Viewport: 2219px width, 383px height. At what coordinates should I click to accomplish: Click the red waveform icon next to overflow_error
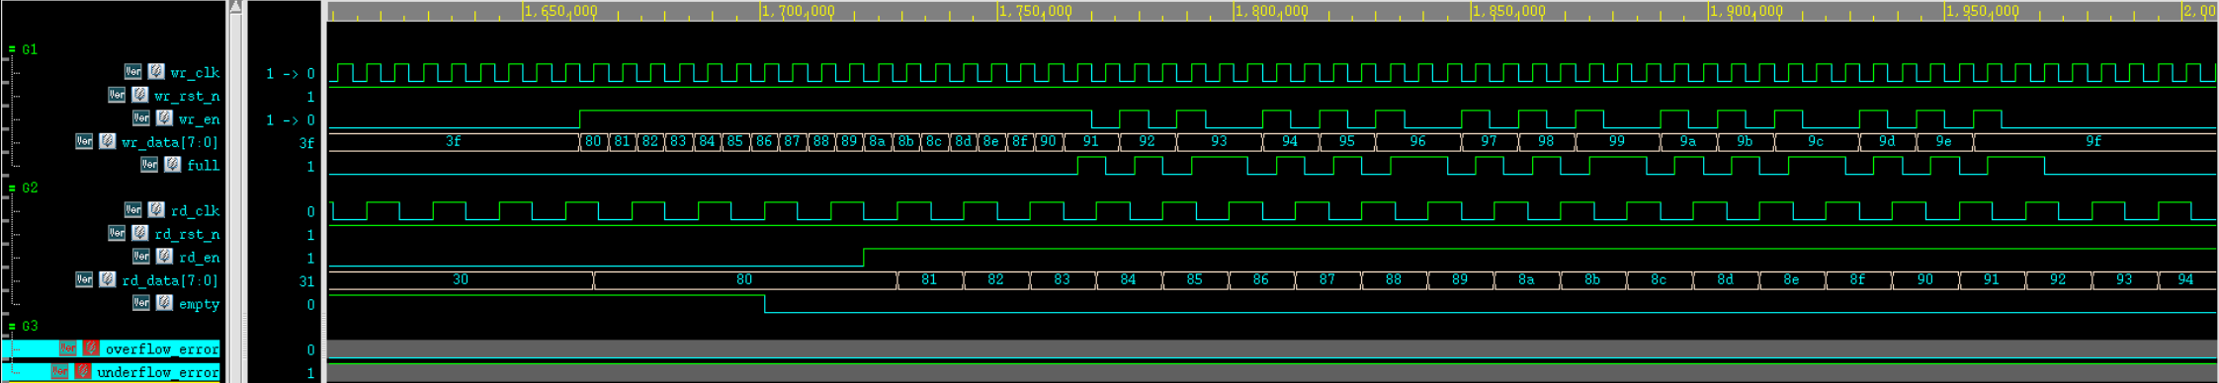(91, 348)
